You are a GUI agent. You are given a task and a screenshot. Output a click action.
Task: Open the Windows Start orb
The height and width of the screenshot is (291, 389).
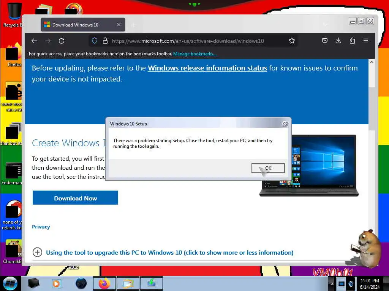[10, 283]
